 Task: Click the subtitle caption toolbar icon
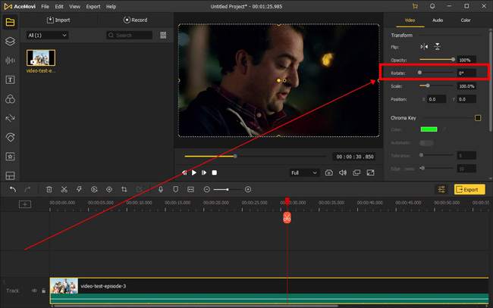(190, 189)
